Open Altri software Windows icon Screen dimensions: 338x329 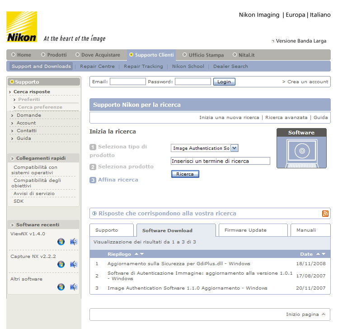[x=61, y=287]
